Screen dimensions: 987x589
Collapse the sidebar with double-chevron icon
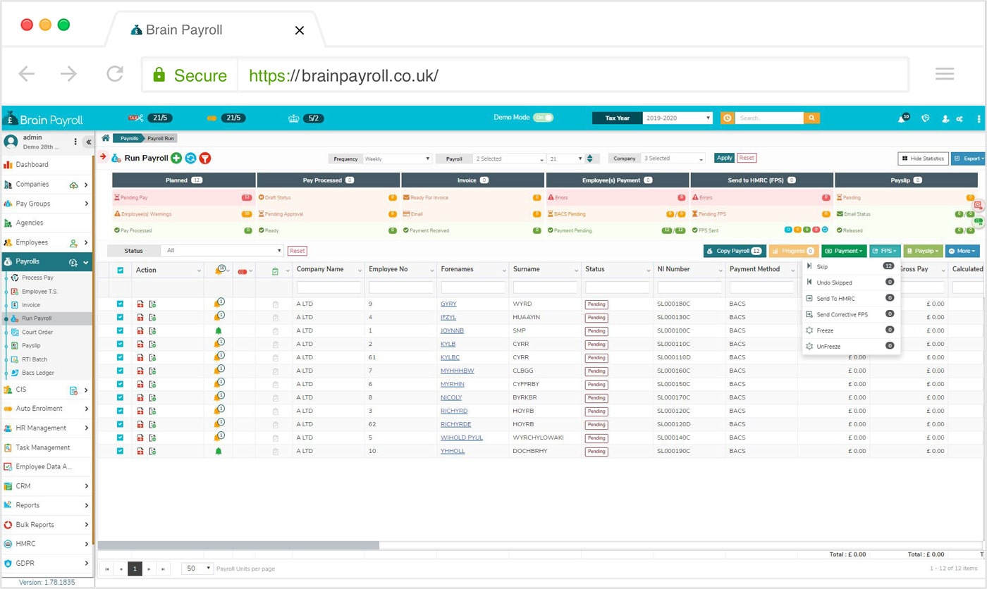(88, 142)
